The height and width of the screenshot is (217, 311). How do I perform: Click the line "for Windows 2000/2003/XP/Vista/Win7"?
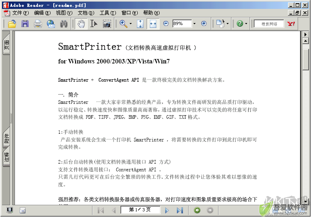(114, 61)
